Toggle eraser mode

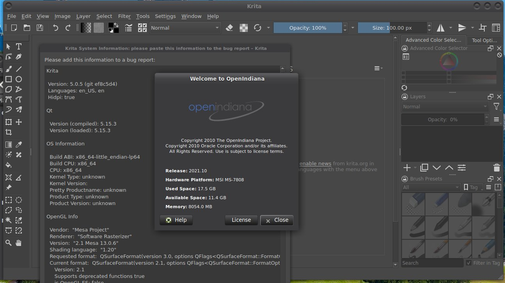click(x=229, y=28)
